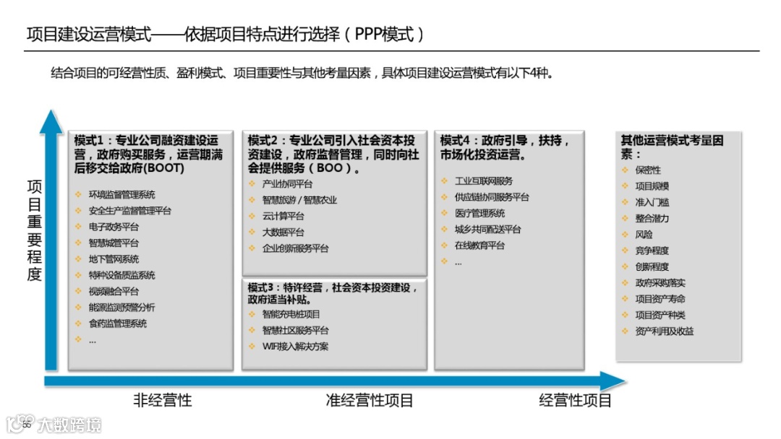
Task: Select bullet item '能源监测预警分析'
Action: [121, 308]
